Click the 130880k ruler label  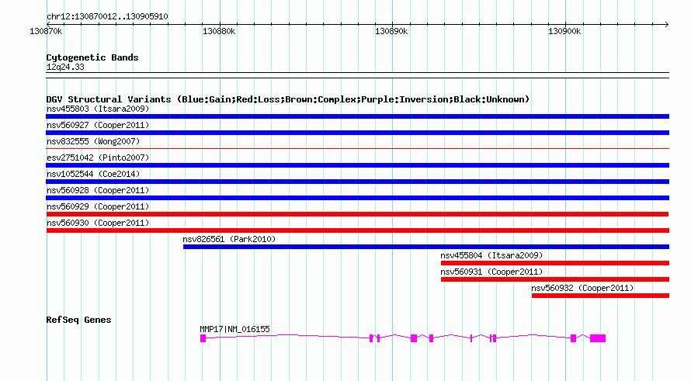point(219,32)
